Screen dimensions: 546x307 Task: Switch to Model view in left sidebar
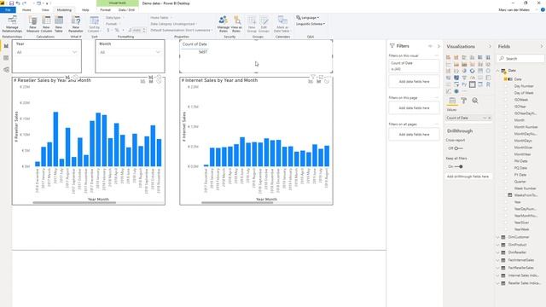click(6, 70)
